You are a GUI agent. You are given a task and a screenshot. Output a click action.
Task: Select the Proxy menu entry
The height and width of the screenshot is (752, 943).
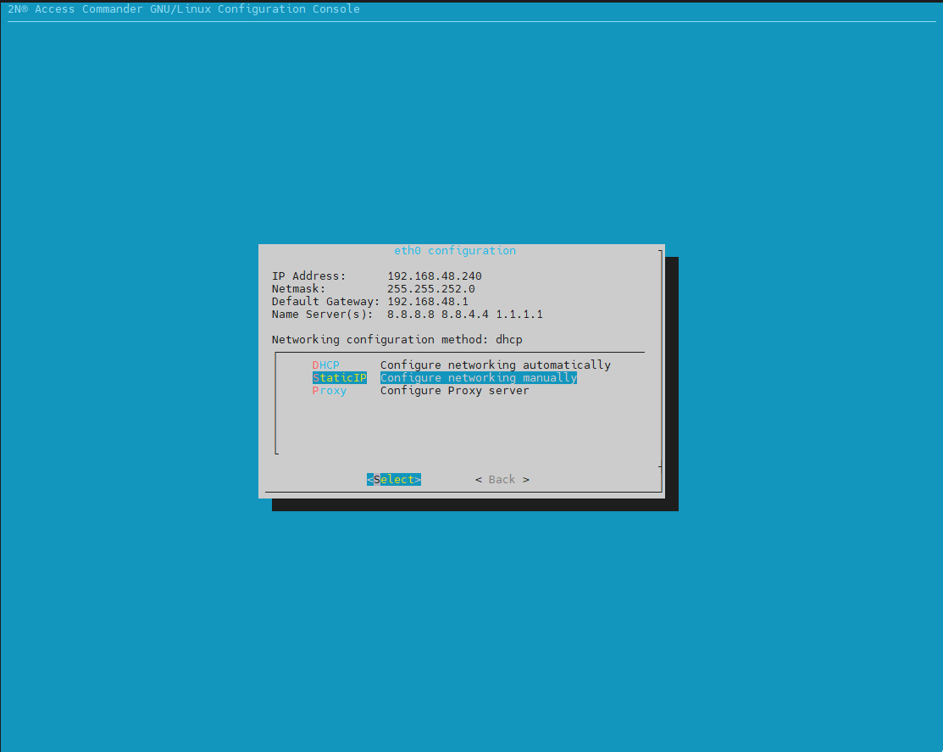point(329,391)
